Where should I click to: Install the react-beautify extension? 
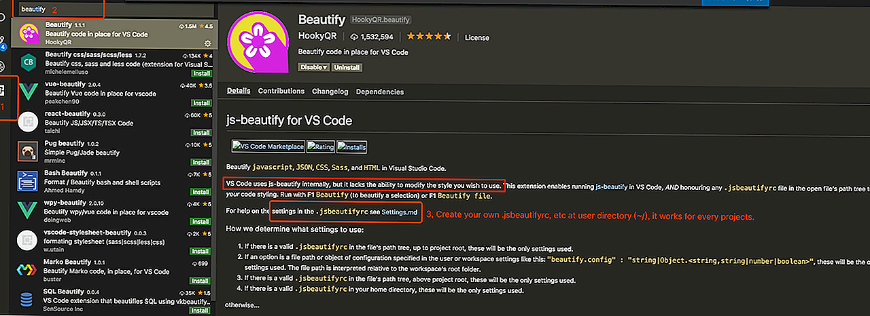[201, 133]
